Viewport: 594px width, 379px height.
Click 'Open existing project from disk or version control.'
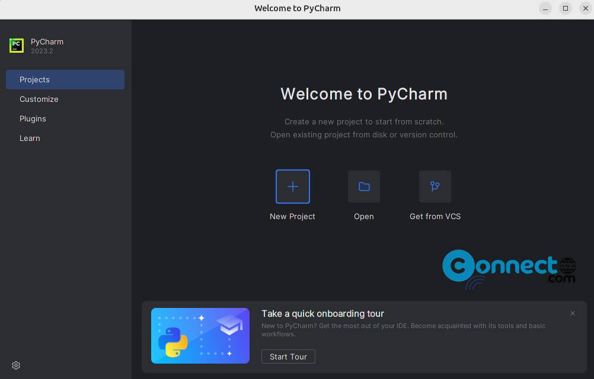coord(363,134)
